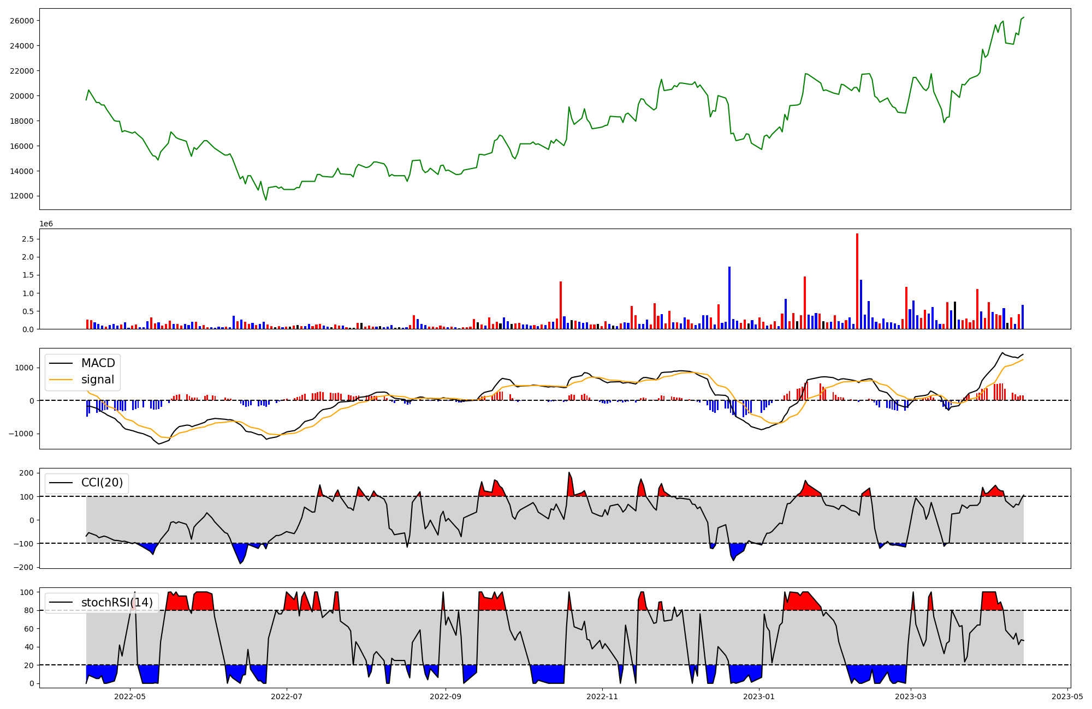Click the -1000 MACD axis tick label
Image resolution: width=1092 pixels, height=709 pixels.
pos(22,434)
